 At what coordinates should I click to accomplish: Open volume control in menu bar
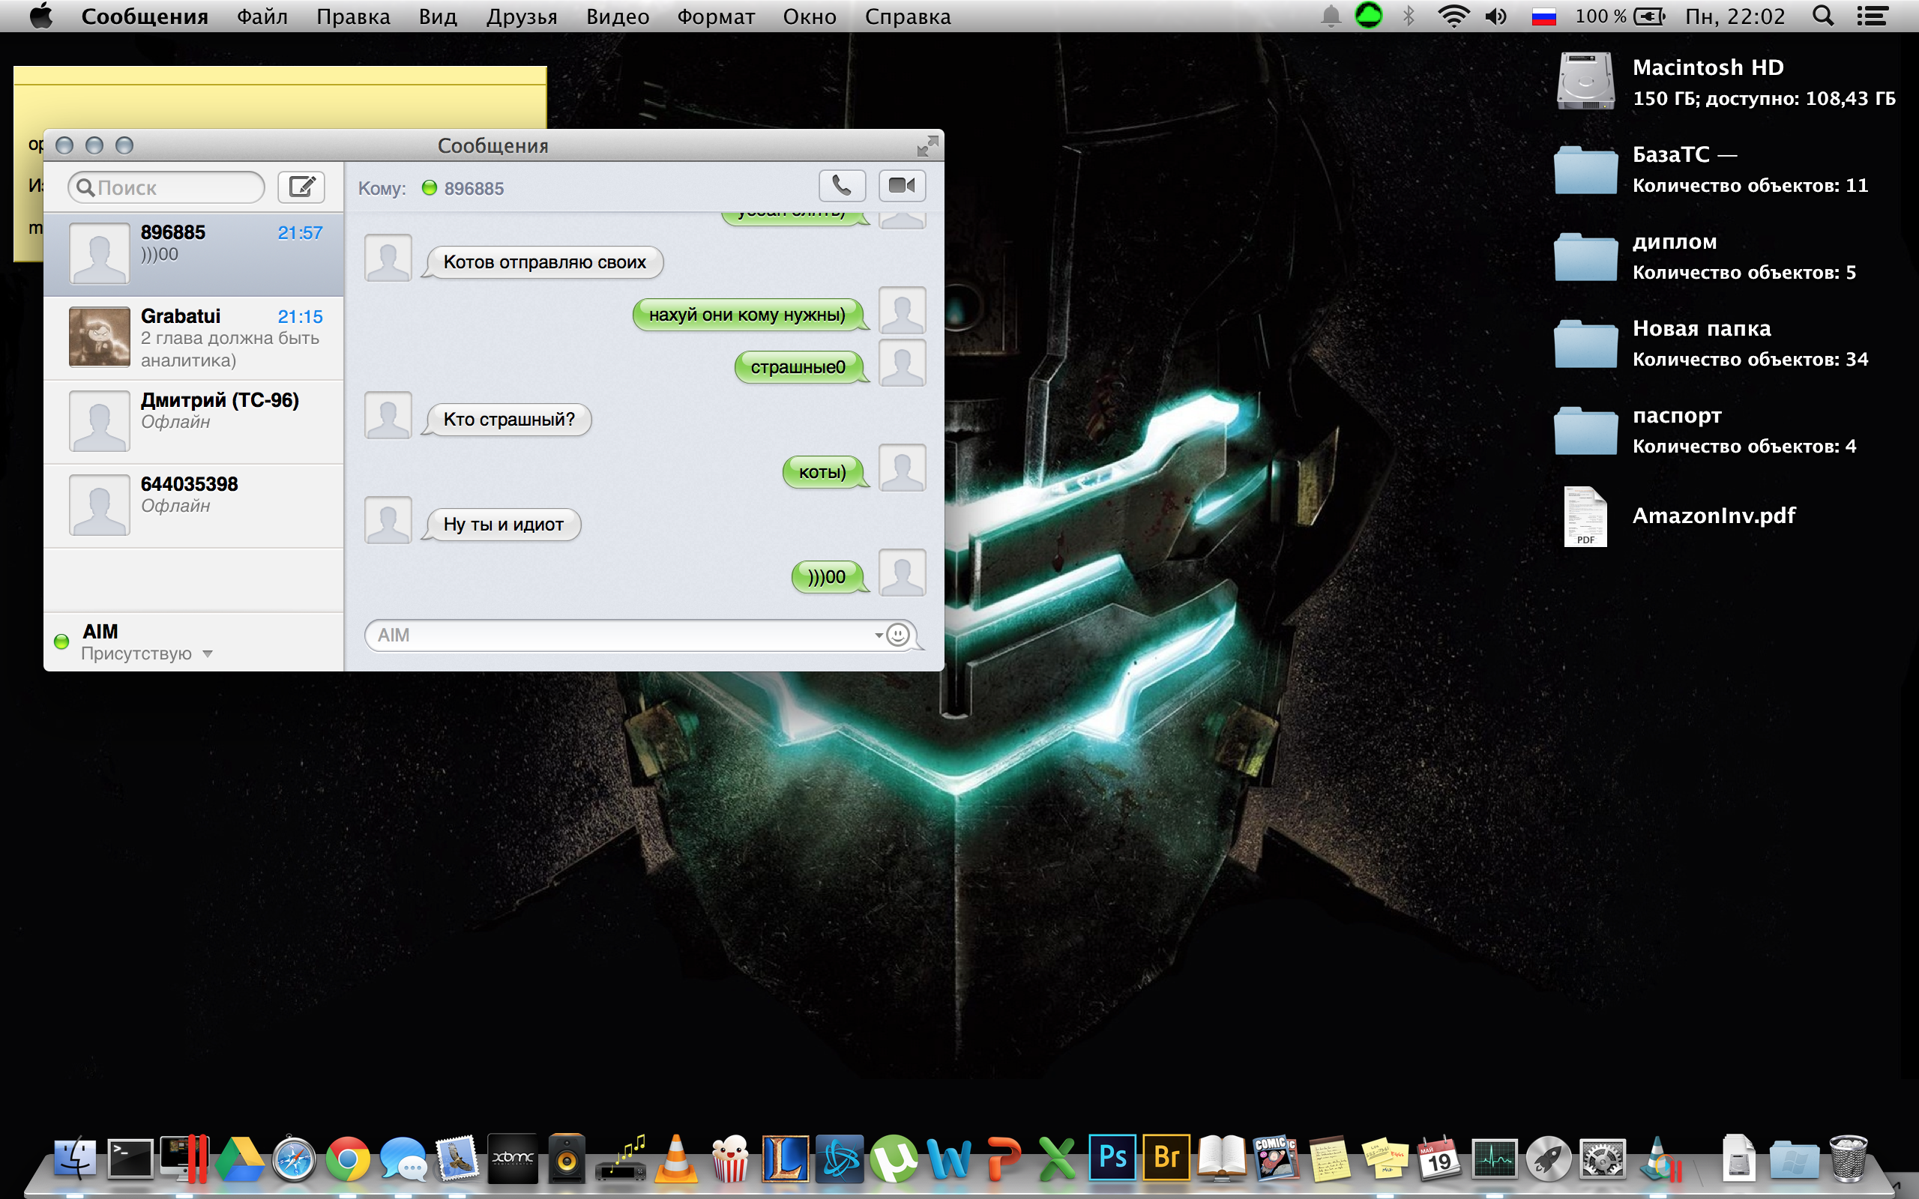click(1495, 16)
